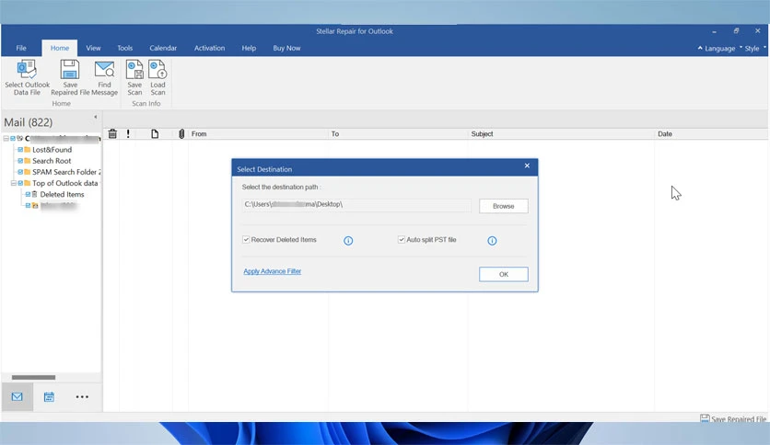Open the Calendar ribbon tab
Viewport: 770px width, 445px height.
pyautogui.click(x=163, y=48)
